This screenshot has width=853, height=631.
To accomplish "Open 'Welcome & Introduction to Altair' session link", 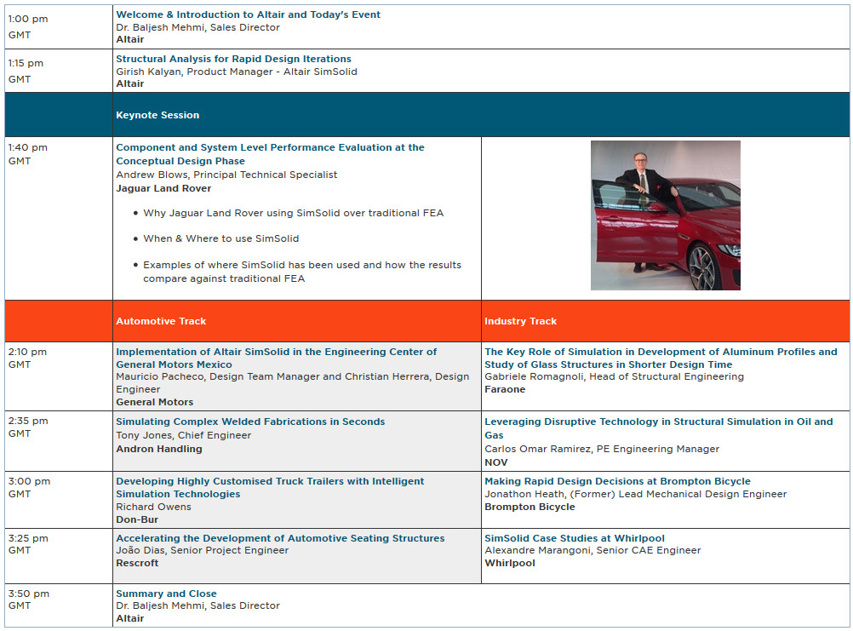I will [248, 14].
